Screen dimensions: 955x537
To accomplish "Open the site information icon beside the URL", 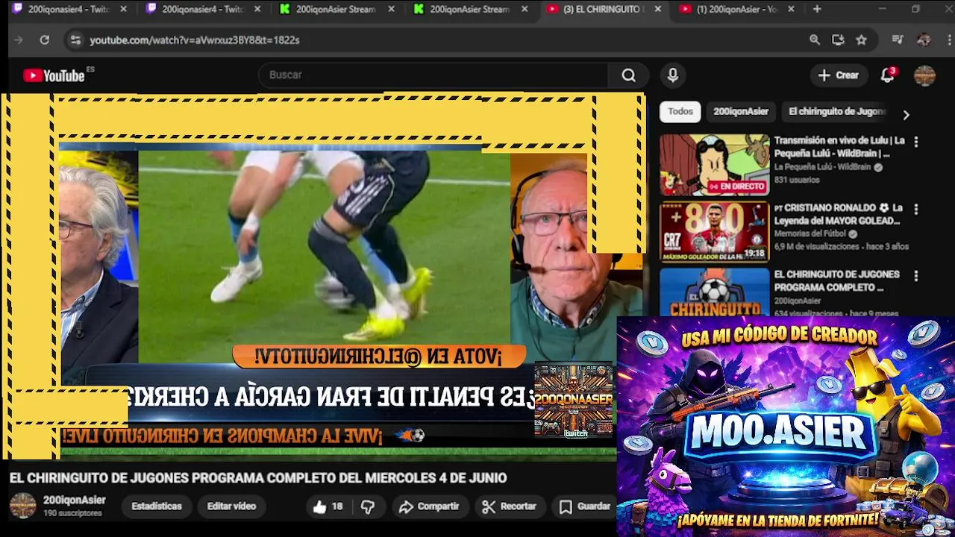I will (x=75, y=40).
